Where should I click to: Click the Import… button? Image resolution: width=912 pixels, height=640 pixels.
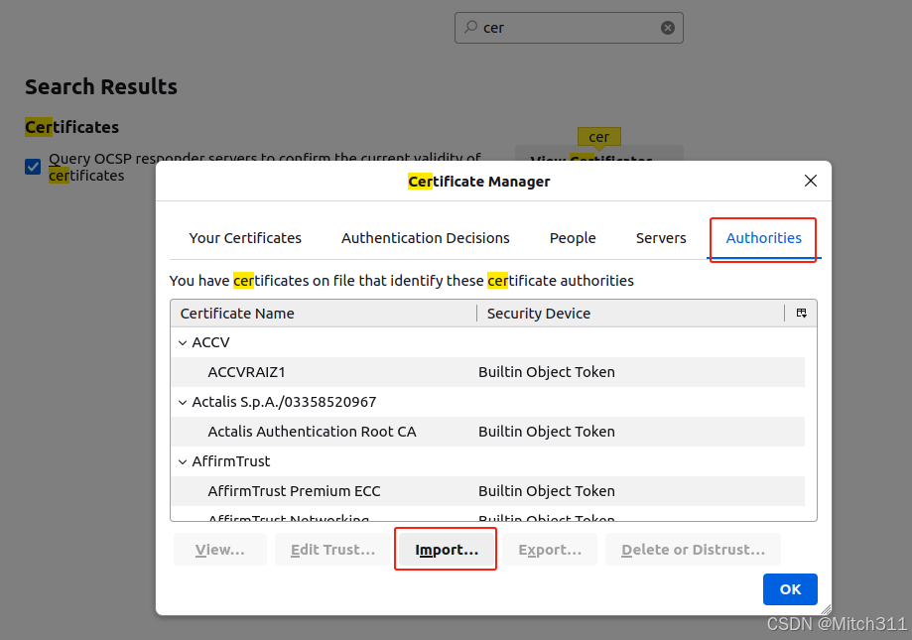(x=447, y=550)
